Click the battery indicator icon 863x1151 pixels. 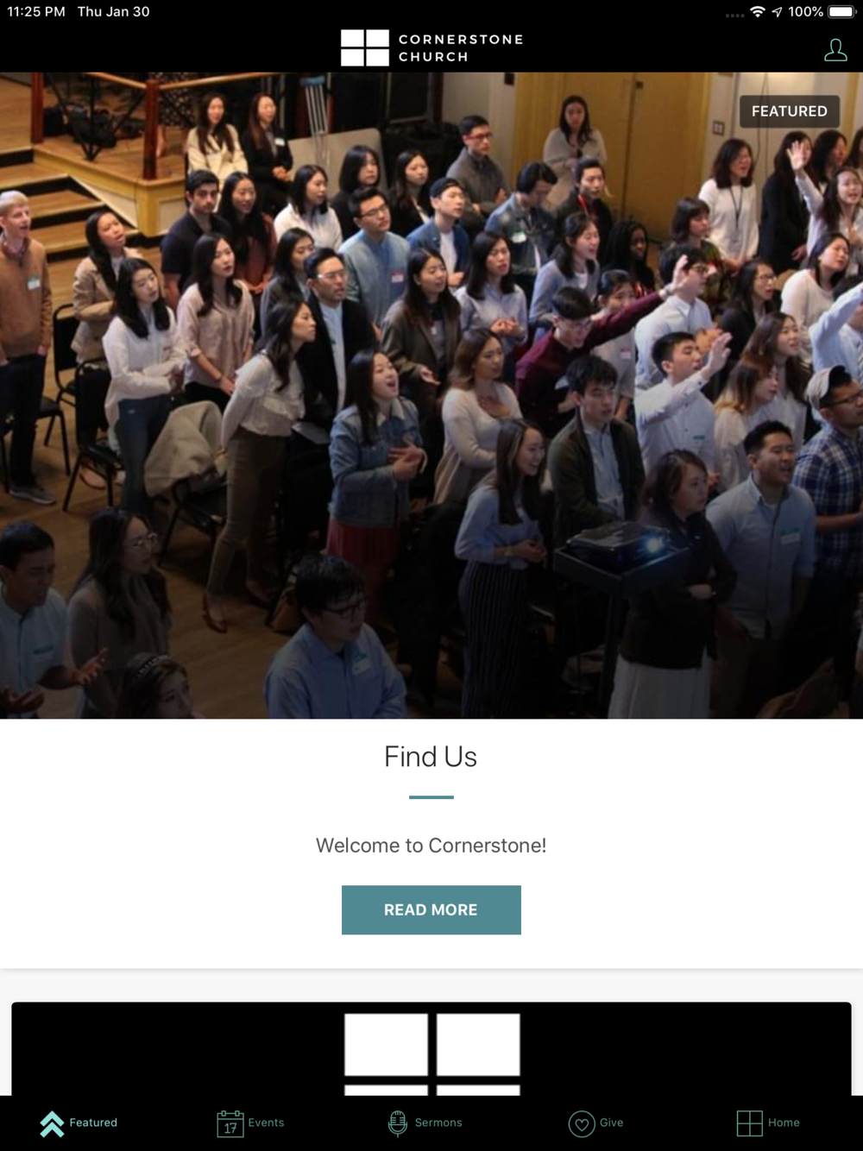841,11
